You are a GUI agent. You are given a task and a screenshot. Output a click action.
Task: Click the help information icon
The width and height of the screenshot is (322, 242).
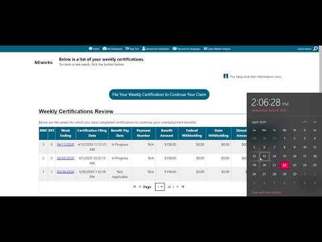[x=225, y=76]
